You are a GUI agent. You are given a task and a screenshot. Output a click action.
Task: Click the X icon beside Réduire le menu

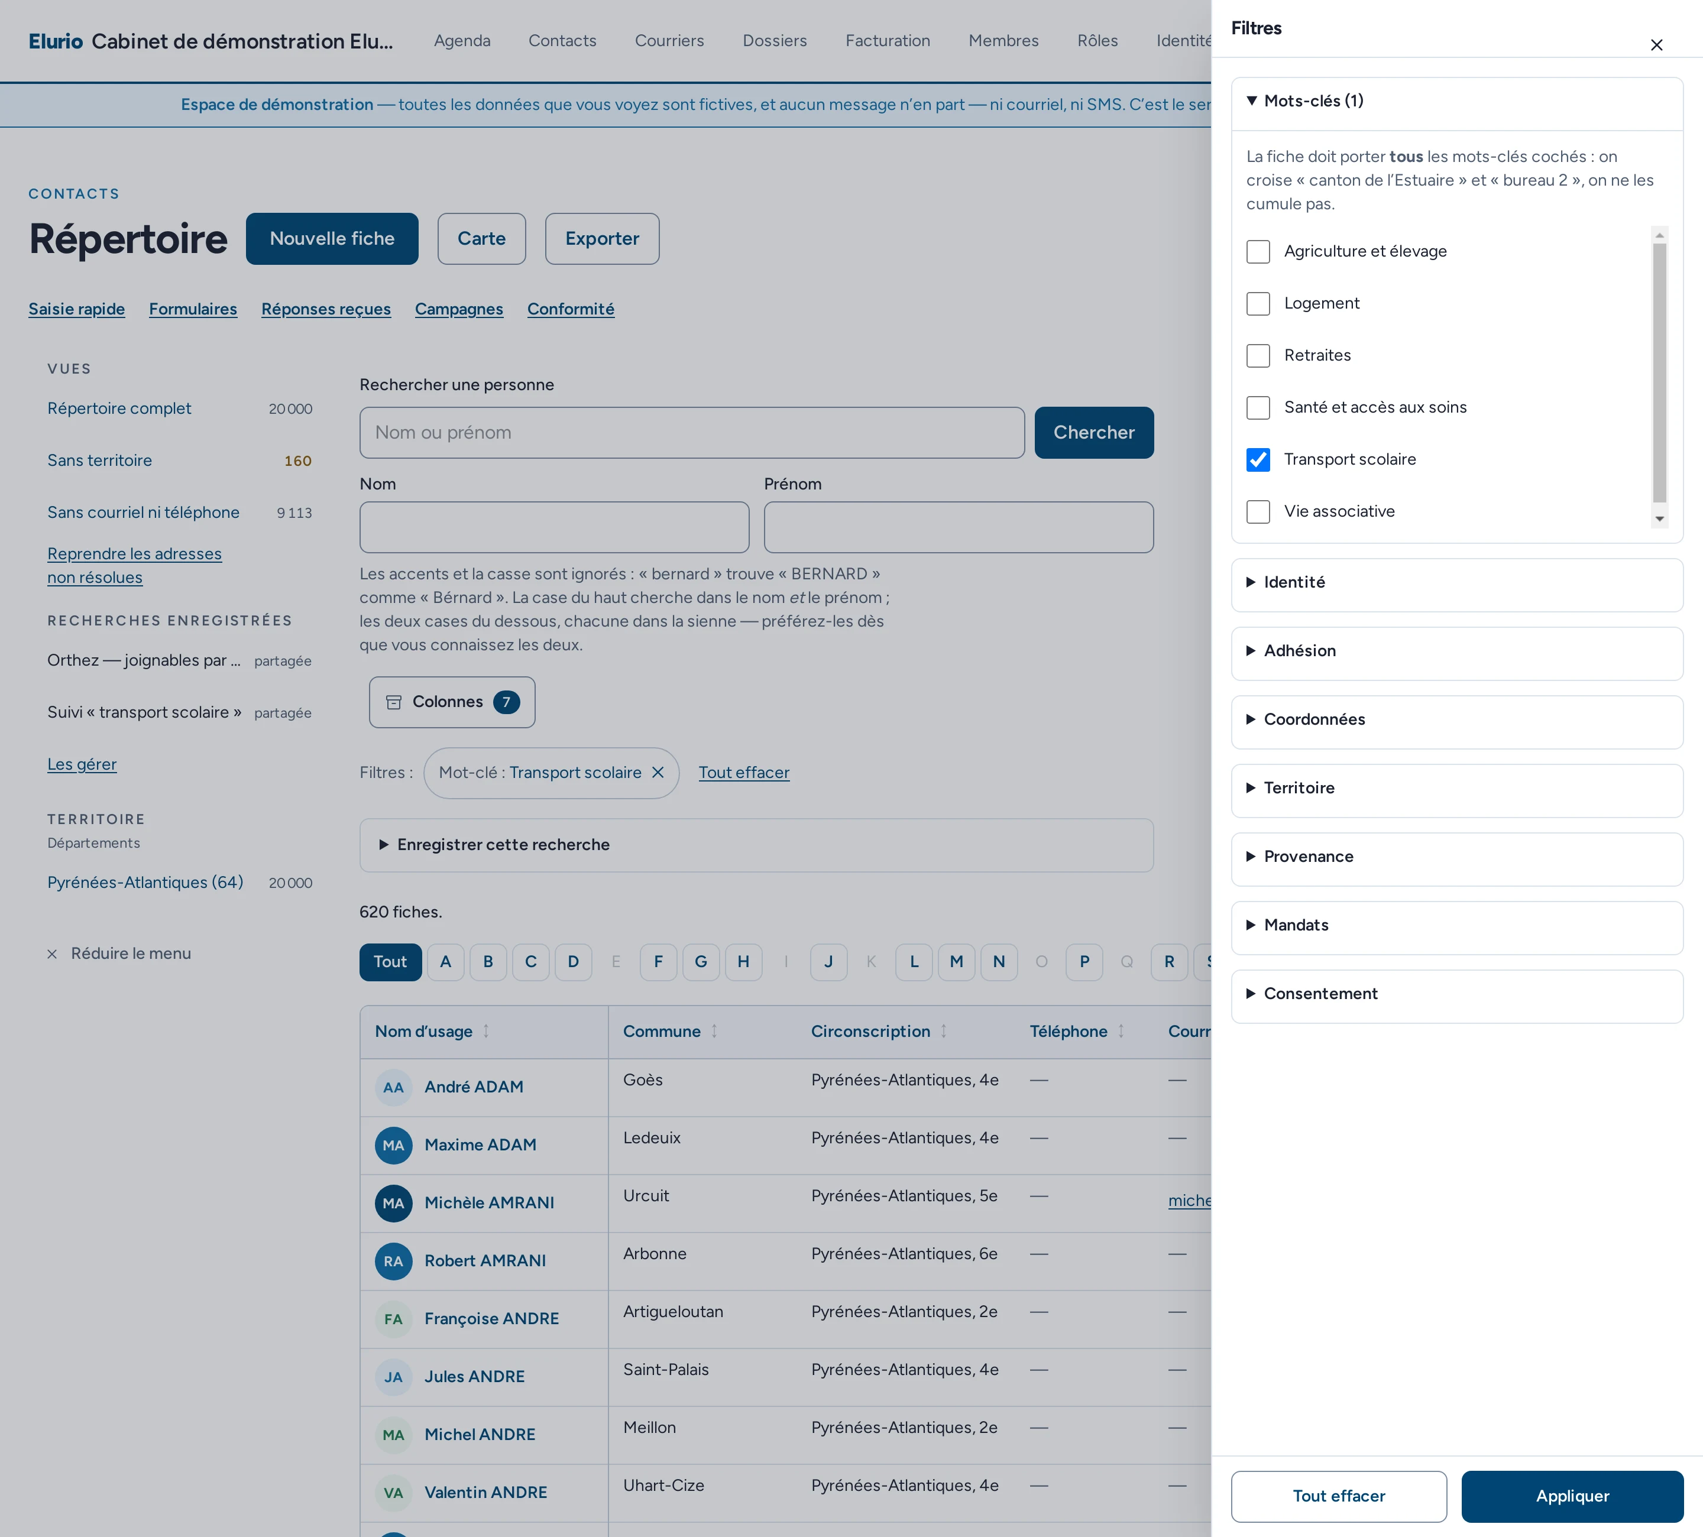[53, 954]
